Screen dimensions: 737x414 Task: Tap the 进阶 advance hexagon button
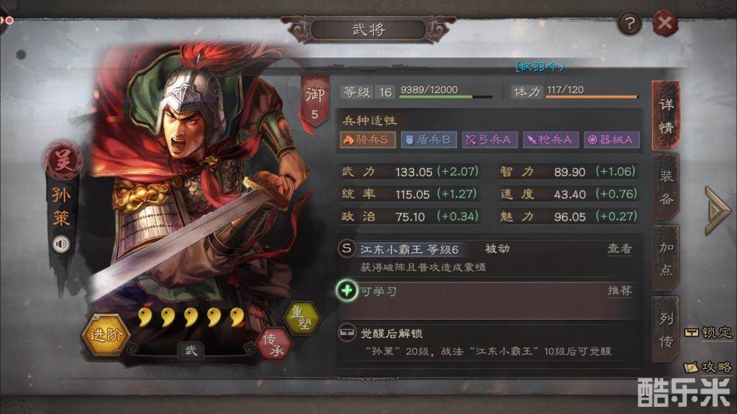point(105,334)
